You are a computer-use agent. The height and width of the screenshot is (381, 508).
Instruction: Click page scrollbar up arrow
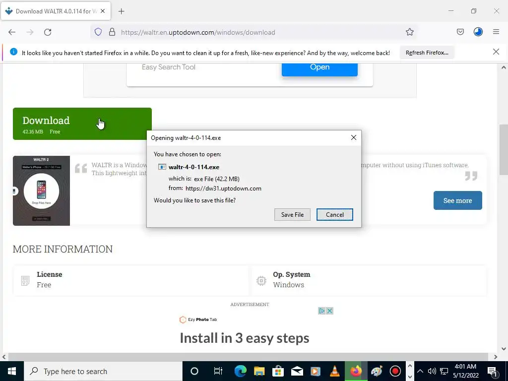pos(503,67)
